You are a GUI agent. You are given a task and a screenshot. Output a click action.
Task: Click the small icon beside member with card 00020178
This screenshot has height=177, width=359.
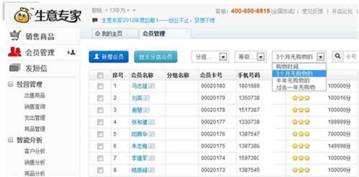[146, 110]
